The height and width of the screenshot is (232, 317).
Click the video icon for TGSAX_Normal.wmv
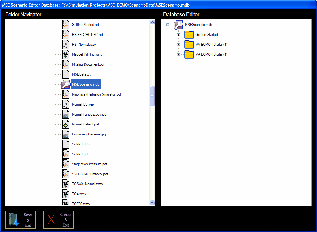point(66,184)
